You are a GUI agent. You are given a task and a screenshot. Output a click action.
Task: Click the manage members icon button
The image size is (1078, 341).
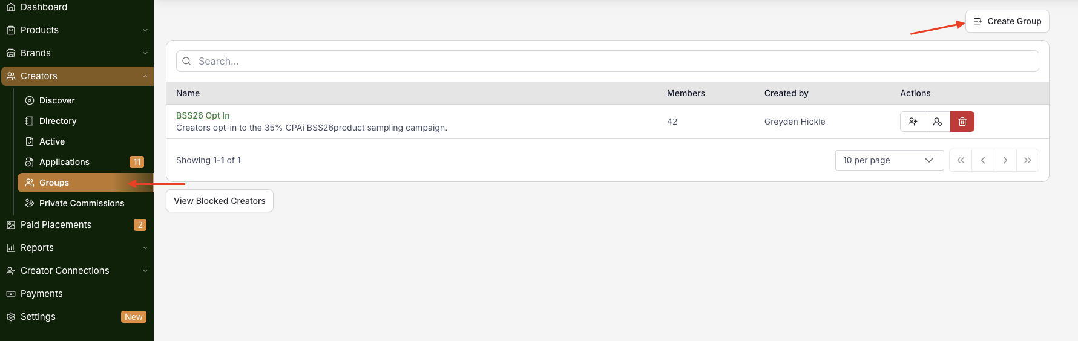point(938,122)
